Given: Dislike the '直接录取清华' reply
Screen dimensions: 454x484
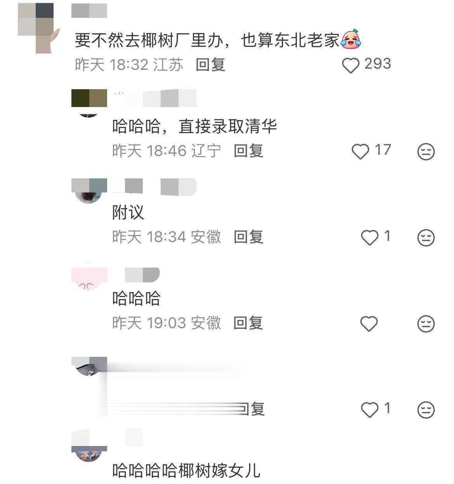Looking at the screenshot, I should (426, 151).
